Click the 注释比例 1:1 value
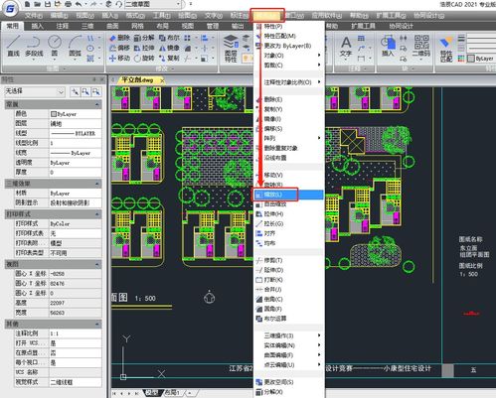Image resolution: width=496 pixels, height=398 pixels. coord(75,333)
